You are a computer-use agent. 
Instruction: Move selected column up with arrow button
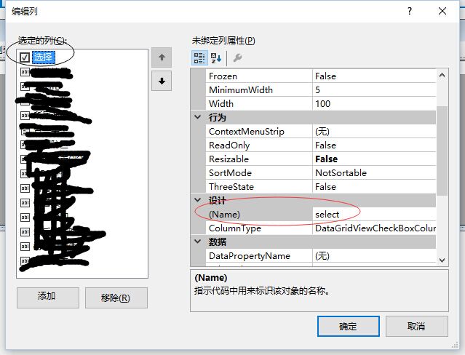(162, 57)
